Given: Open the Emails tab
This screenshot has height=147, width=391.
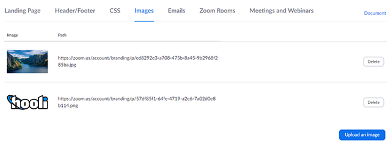Looking at the screenshot, I should 177,11.
